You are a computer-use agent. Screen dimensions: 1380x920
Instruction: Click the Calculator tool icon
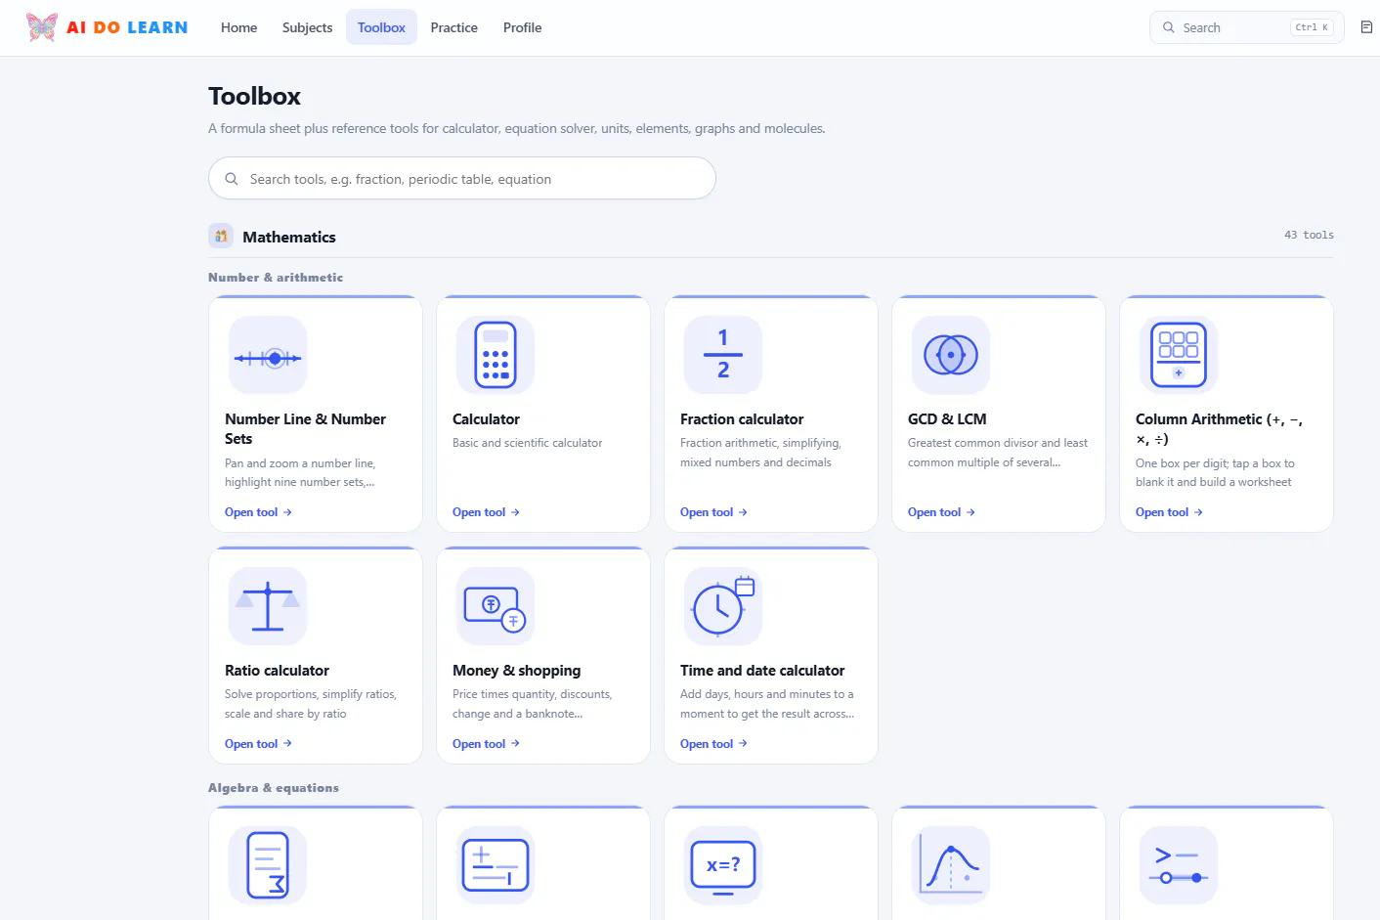coord(496,355)
